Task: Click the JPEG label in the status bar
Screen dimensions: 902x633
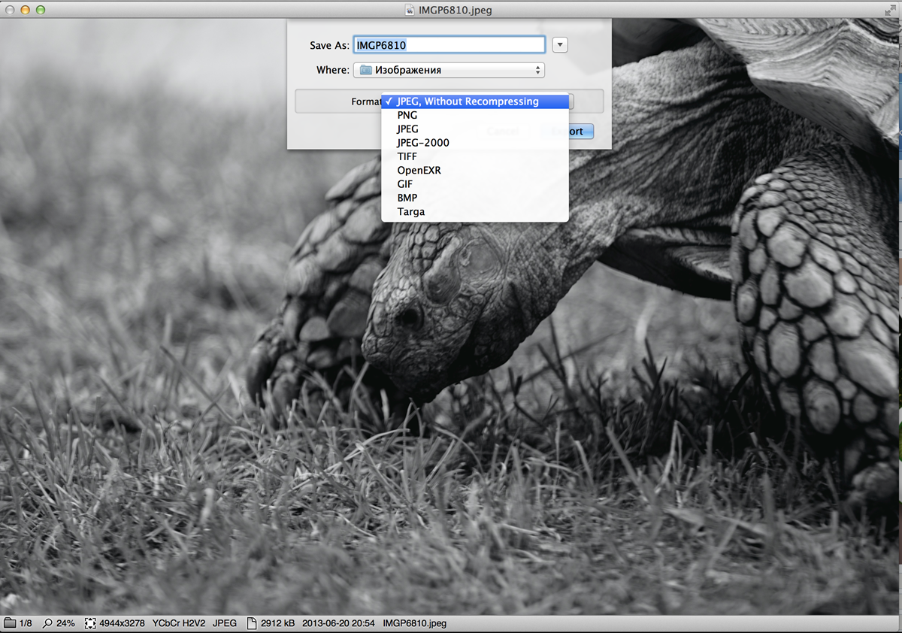Action: 225,623
